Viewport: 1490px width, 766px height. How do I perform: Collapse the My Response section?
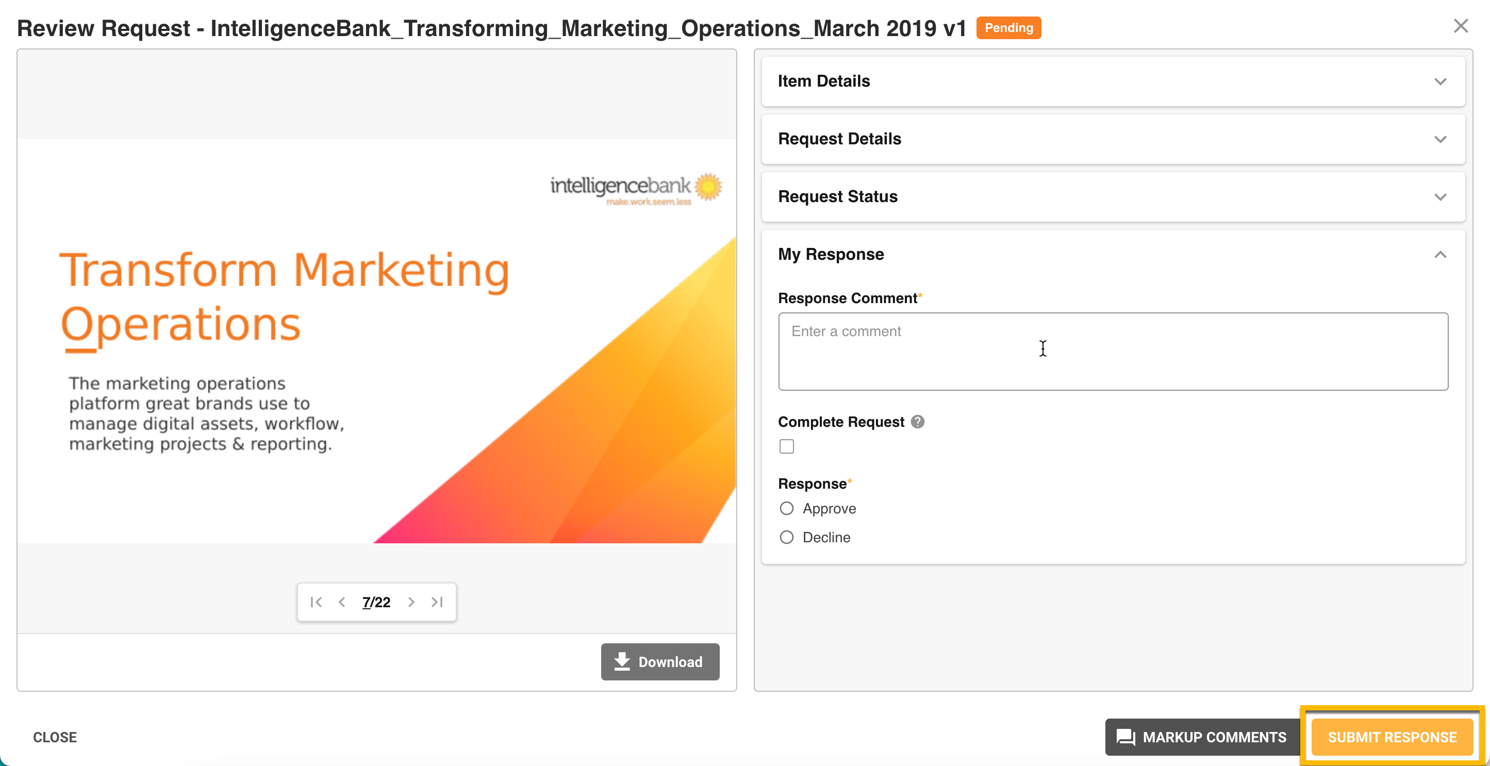click(x=1439, y=254)
